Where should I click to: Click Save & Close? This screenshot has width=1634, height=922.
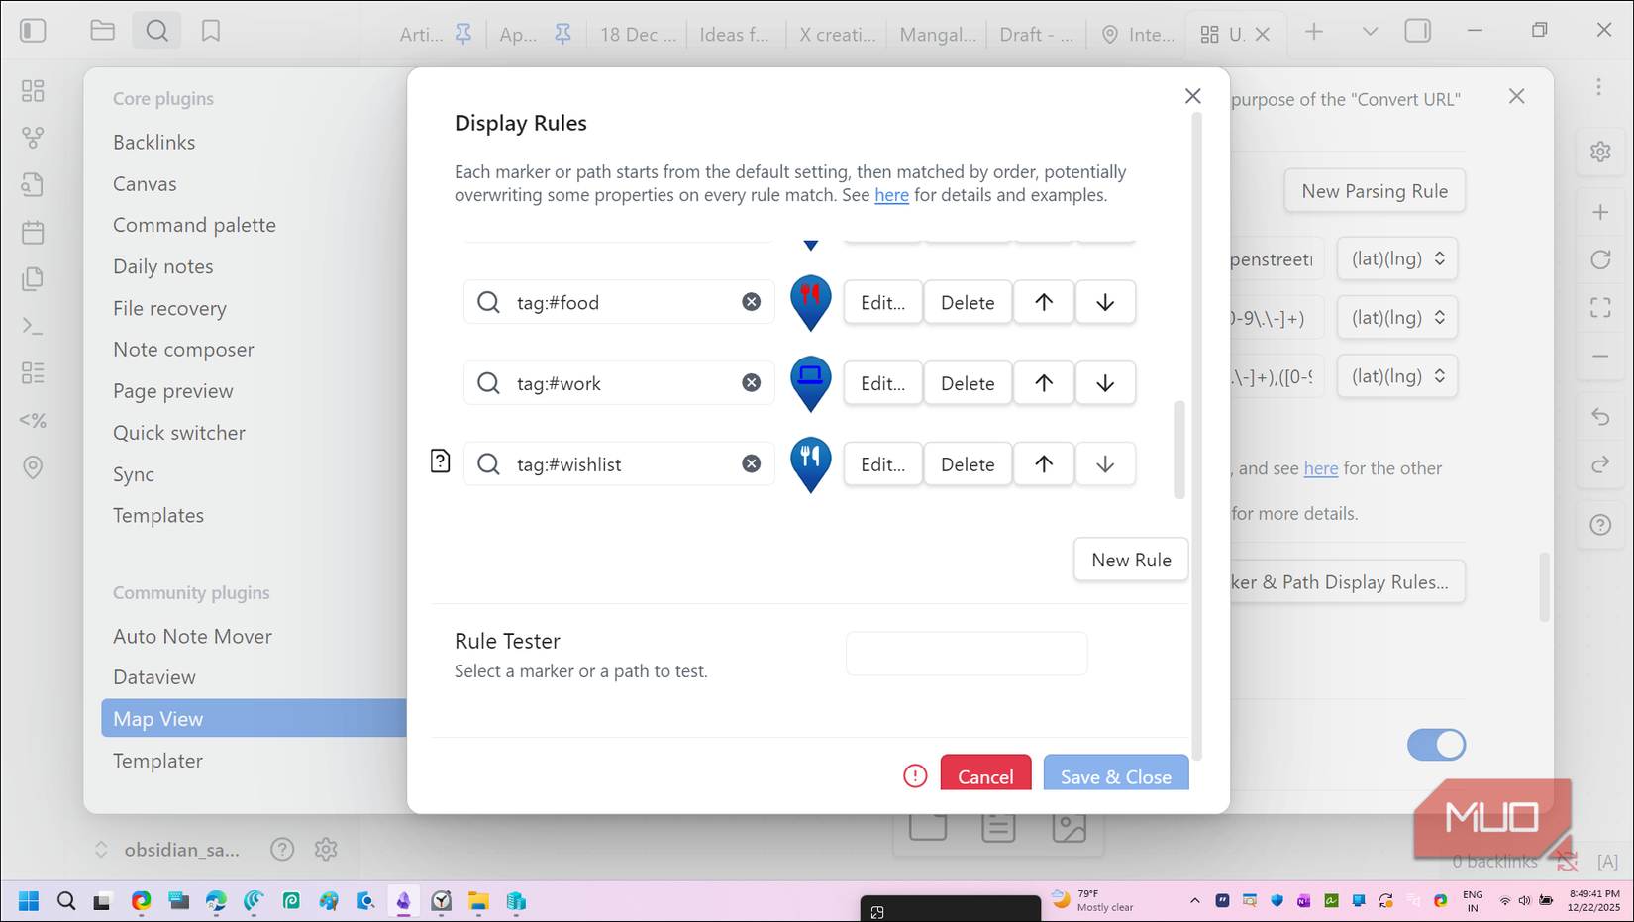pos(1116,773)
